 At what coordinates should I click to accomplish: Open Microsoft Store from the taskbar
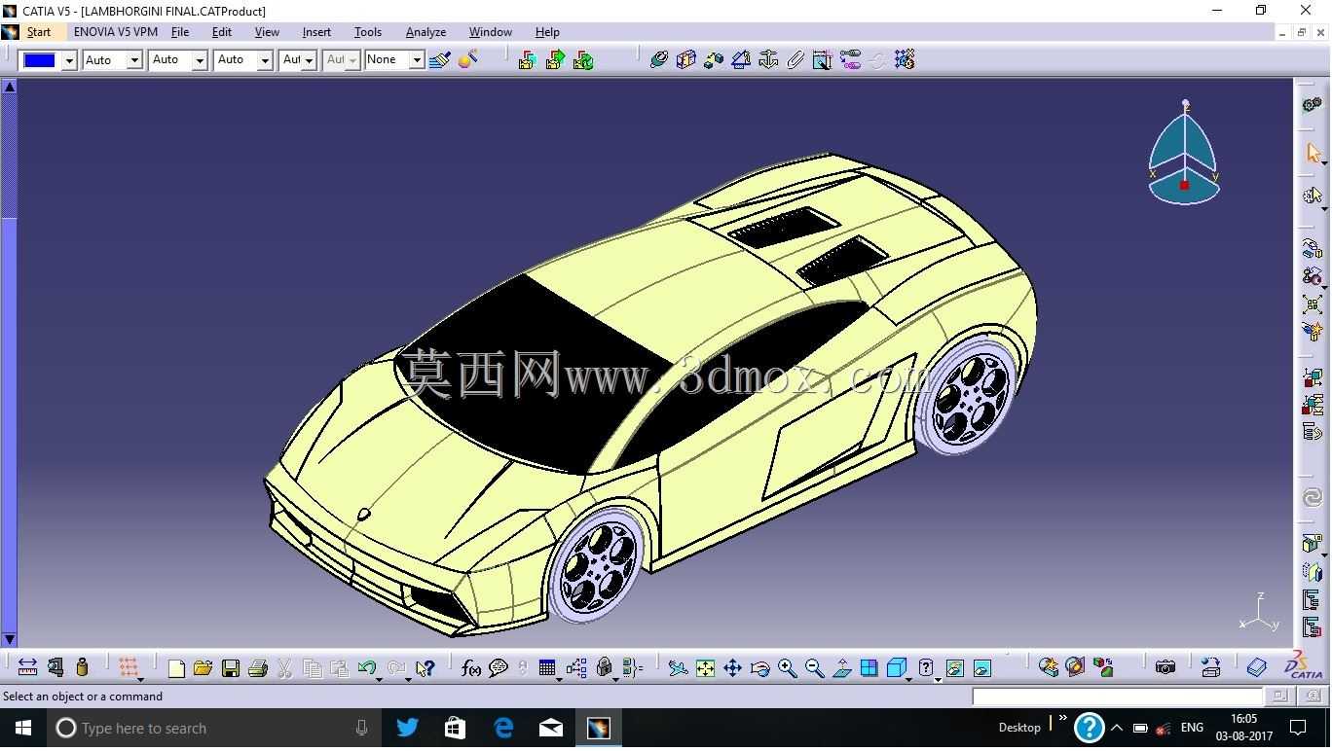[455, 728]
